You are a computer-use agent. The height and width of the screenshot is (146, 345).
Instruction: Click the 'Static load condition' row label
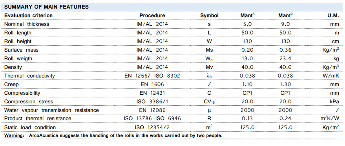pyautogui.click(x=30, y=128)
